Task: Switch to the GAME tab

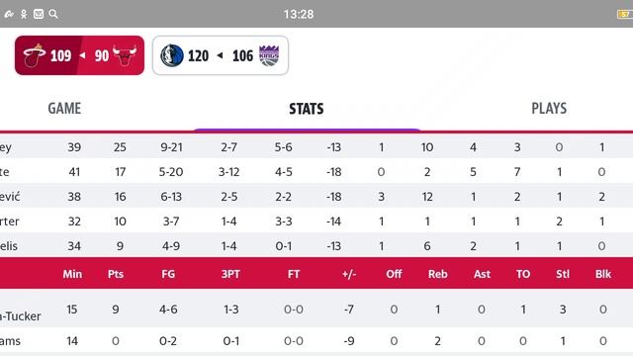Action: (64, 108)
